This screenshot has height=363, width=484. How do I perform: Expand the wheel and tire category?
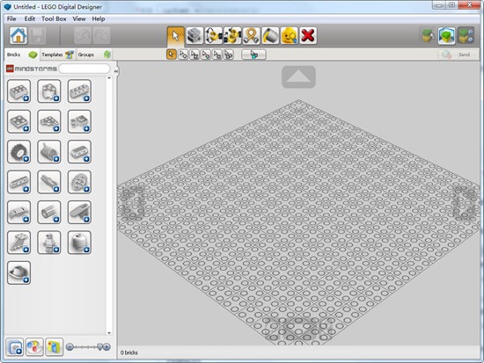[x=18, y=152]
